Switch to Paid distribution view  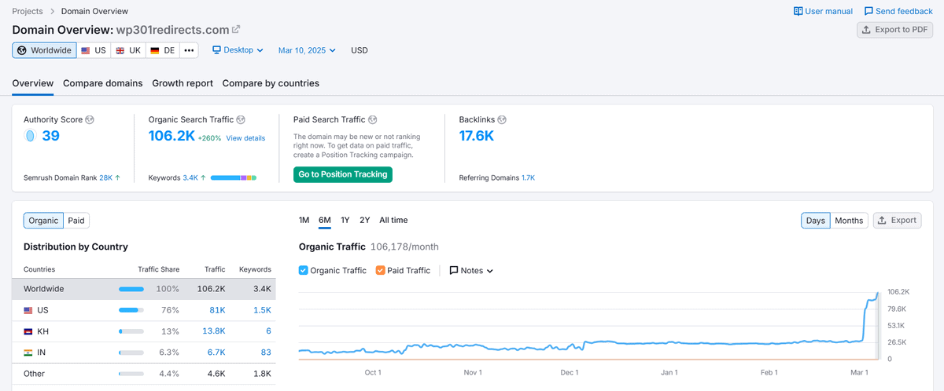click(x=76, y=221)
